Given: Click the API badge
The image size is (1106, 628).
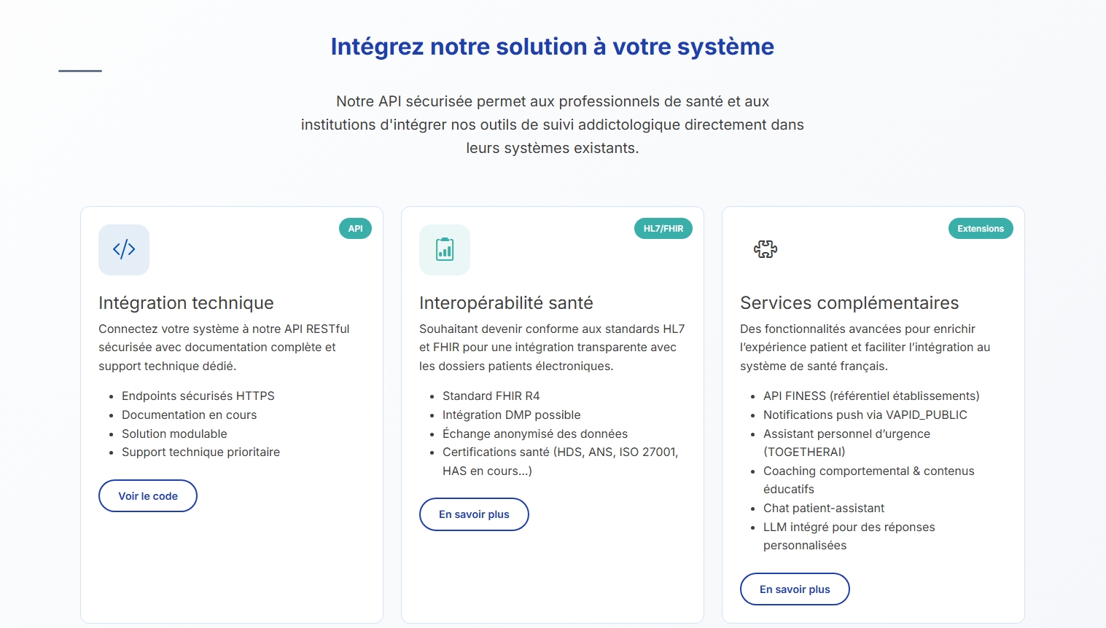Looking at the screenshot, I should point(355,229).
